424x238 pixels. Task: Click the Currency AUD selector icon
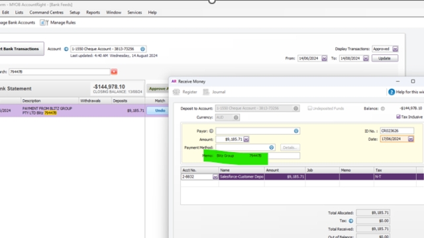[236, 118]
